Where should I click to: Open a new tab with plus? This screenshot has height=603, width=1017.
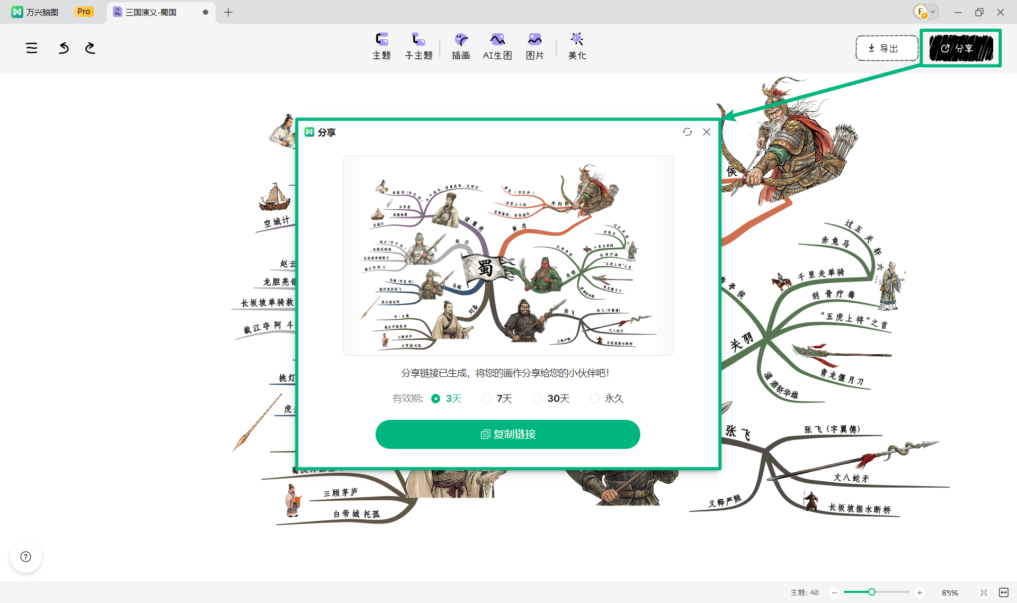[x=228, y=12]
